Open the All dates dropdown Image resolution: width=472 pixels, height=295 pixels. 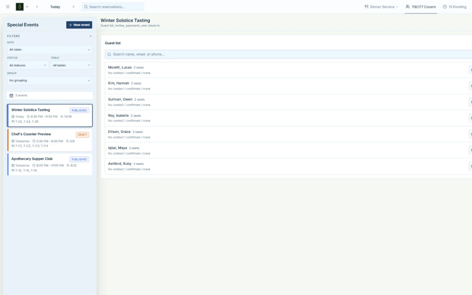(x=49, y=50)
